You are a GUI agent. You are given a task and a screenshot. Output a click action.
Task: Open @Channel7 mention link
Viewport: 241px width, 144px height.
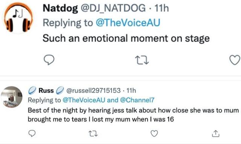pyautogui.click(x=137, y=100)
